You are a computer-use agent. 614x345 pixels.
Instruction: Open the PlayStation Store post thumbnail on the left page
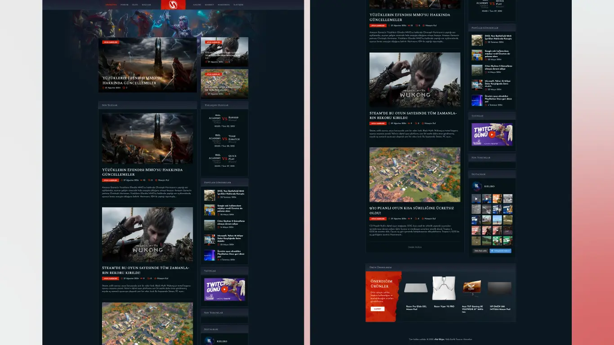[x=209, y=255]
